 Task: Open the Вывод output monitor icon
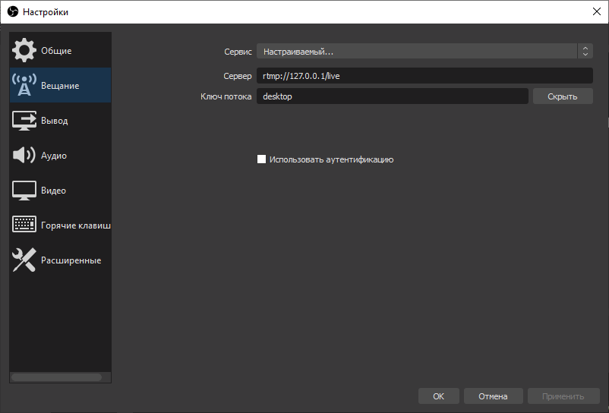coord(24,121)
